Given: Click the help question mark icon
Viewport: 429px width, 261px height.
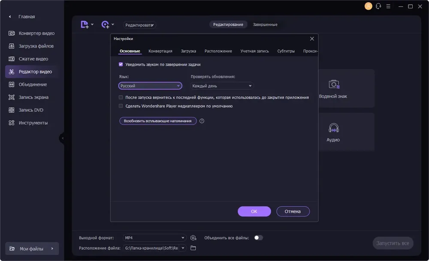Looking at the screenshot, I should click(x=202, y=121).
